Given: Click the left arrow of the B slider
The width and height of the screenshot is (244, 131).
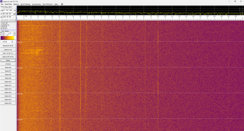Looking at the screenshot, I should 3,33.
